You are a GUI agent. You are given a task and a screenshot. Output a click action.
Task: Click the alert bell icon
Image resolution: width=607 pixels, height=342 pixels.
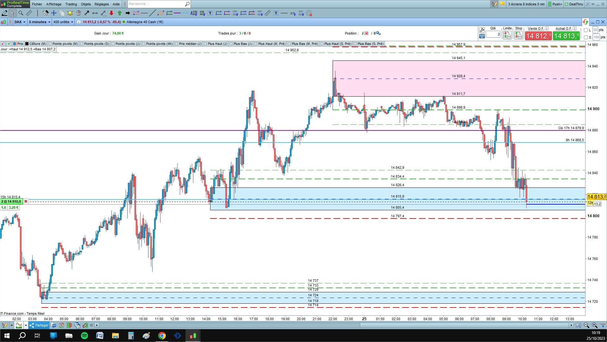(x=70, y=13)
